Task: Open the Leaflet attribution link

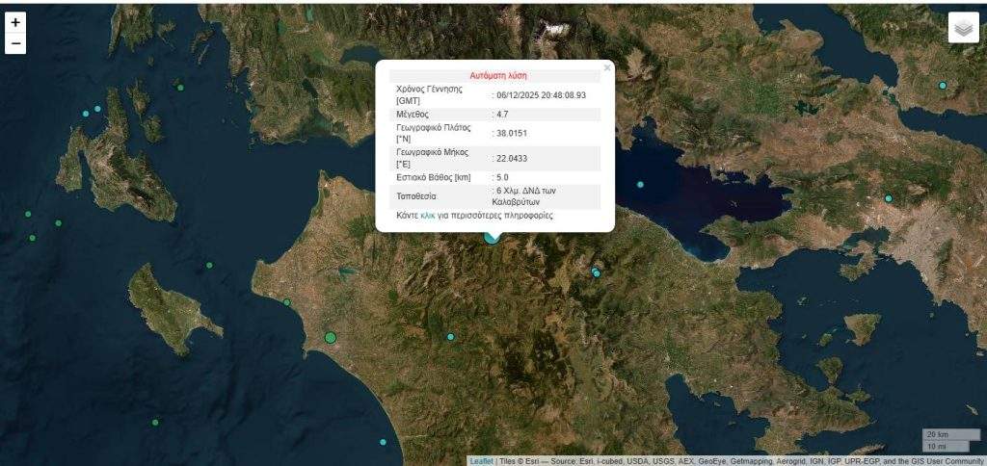Action: [481, 460]
